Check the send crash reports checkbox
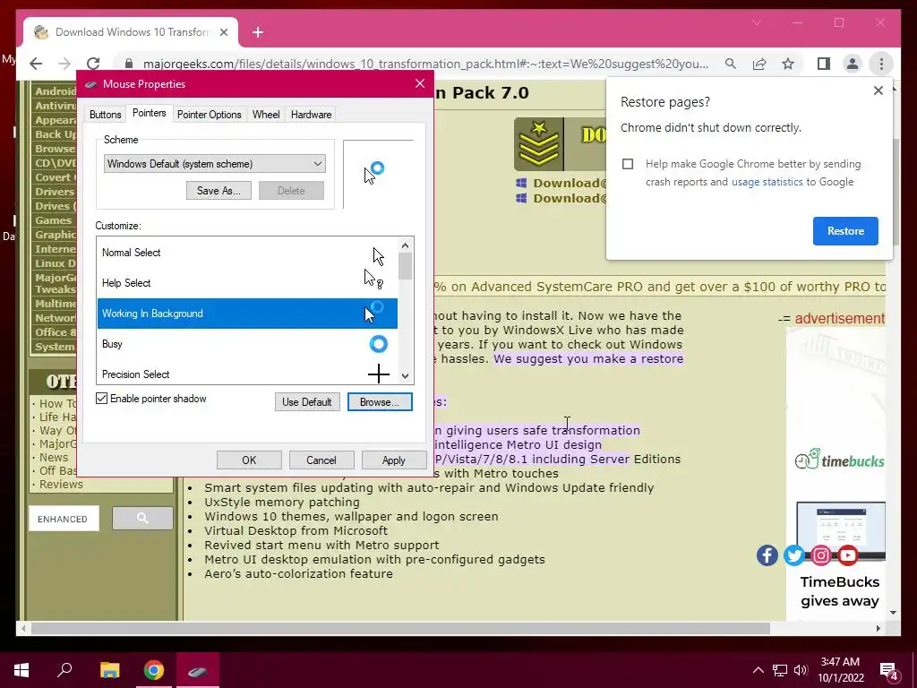This screenshot has width=917, height=688. click(x=628, y=164)
